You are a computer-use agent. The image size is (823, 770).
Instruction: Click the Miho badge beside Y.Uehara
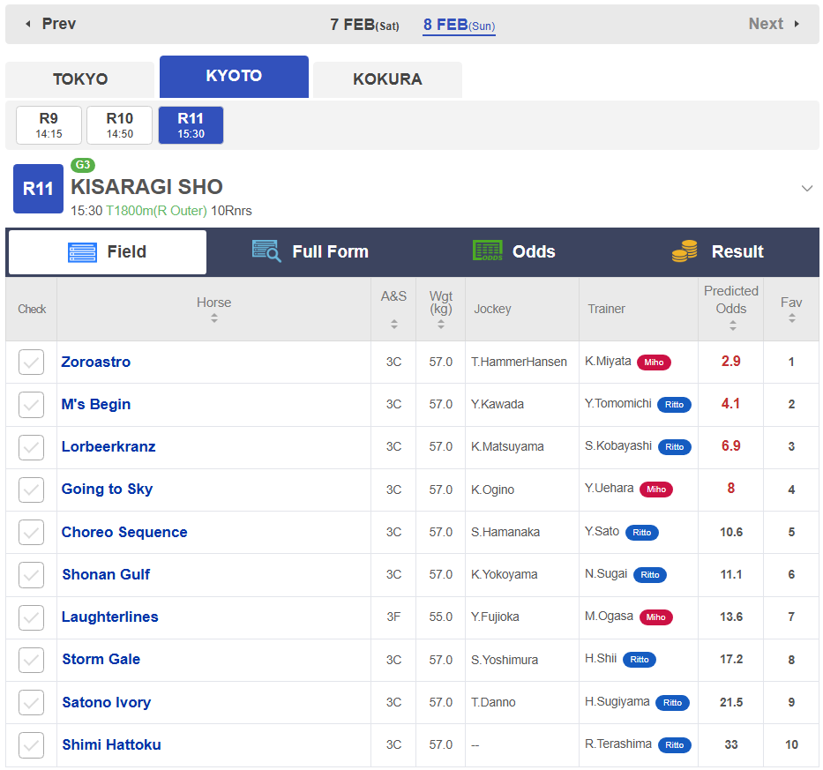point(656,490)
